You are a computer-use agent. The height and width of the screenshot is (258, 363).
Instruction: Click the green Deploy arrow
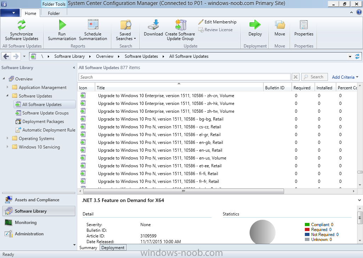[255, 24]
